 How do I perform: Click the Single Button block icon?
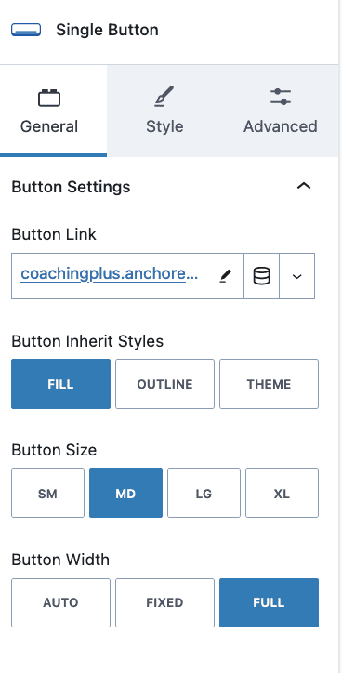[26, 30]
